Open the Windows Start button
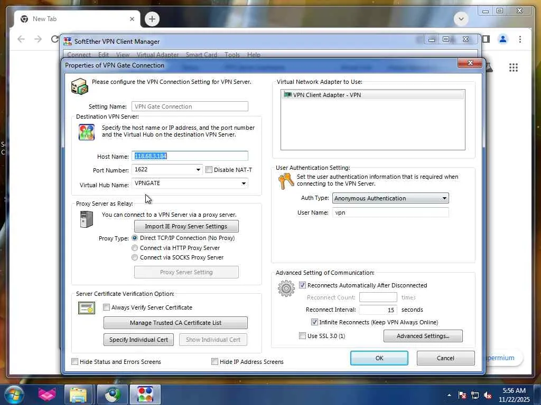541x405 pixels. [x=14, y=394]
